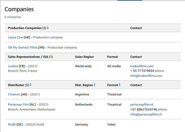The height and width of the screenshot is (132, 185).
Task: Click the Luxbox phone number
Action: pos(142,71)
